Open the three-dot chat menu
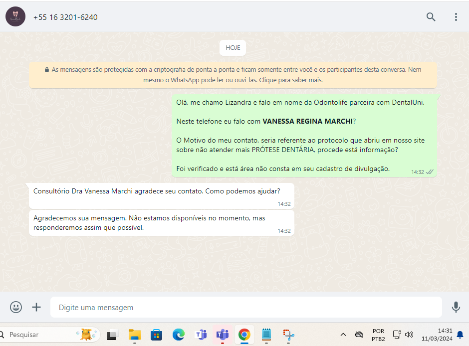This screenshot has height=346, width=469. tap(456, 17)
